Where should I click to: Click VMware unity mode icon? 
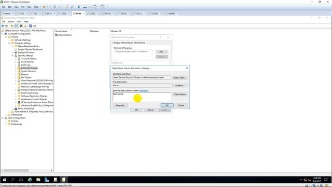point(95,7)
